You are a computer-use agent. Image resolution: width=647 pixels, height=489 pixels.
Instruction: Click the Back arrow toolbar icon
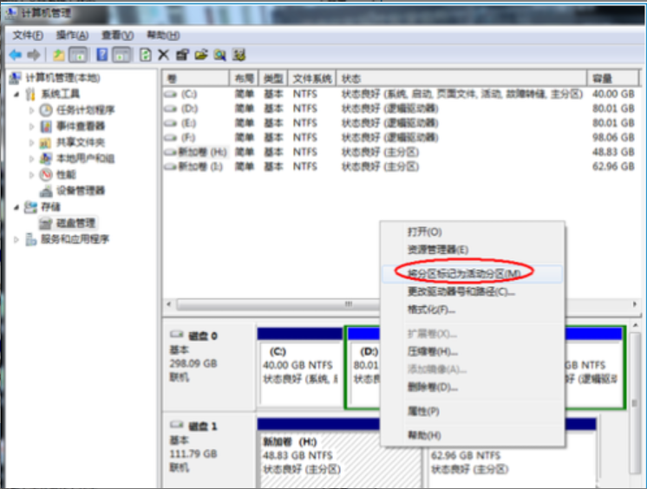(x=15, y=55)
